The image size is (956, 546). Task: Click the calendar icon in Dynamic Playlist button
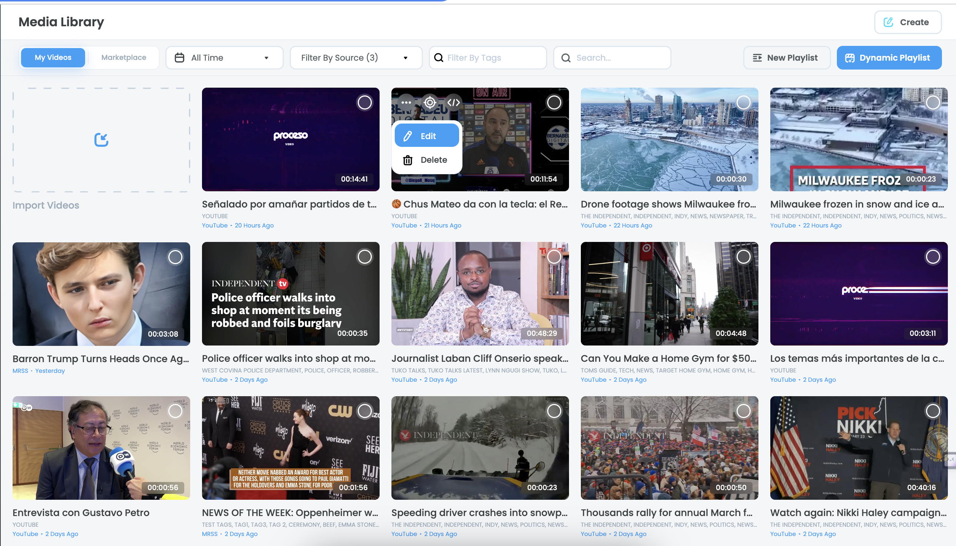tap(850, 58)
